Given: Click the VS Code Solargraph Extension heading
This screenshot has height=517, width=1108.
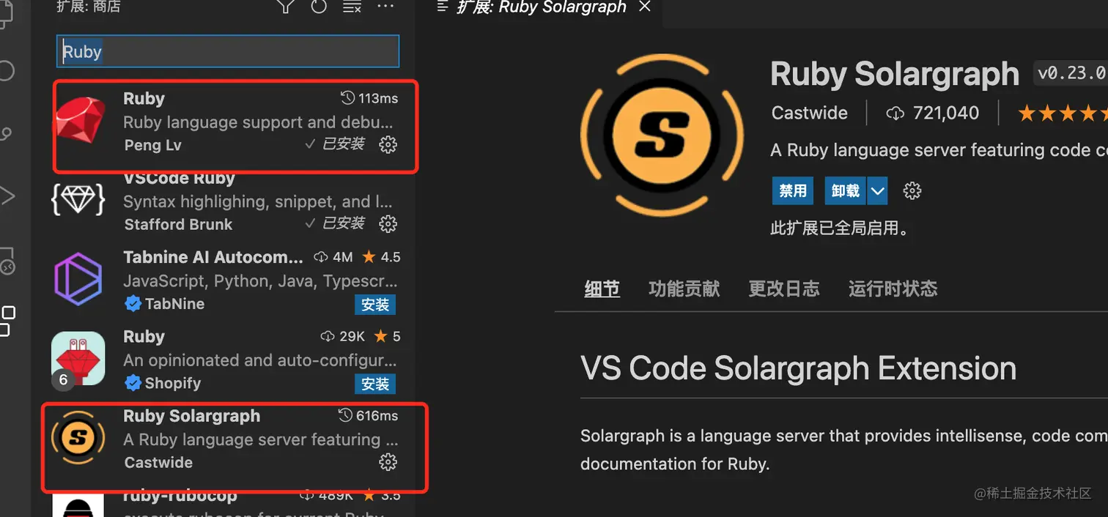Looking at the screenshot, I should click(799, 368).
